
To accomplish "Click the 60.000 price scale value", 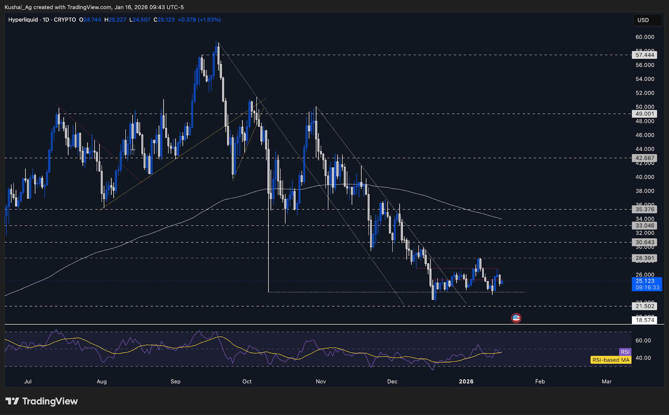I will tap(645, 37).
